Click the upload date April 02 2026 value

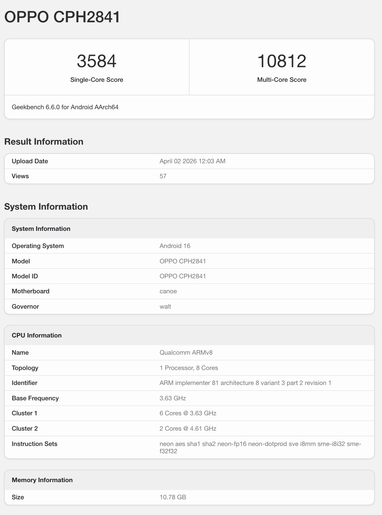coord(192,161)
